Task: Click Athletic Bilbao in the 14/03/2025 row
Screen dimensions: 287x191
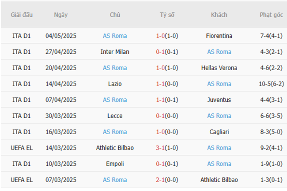Action: pyautogui.click(x=115, y=148)
